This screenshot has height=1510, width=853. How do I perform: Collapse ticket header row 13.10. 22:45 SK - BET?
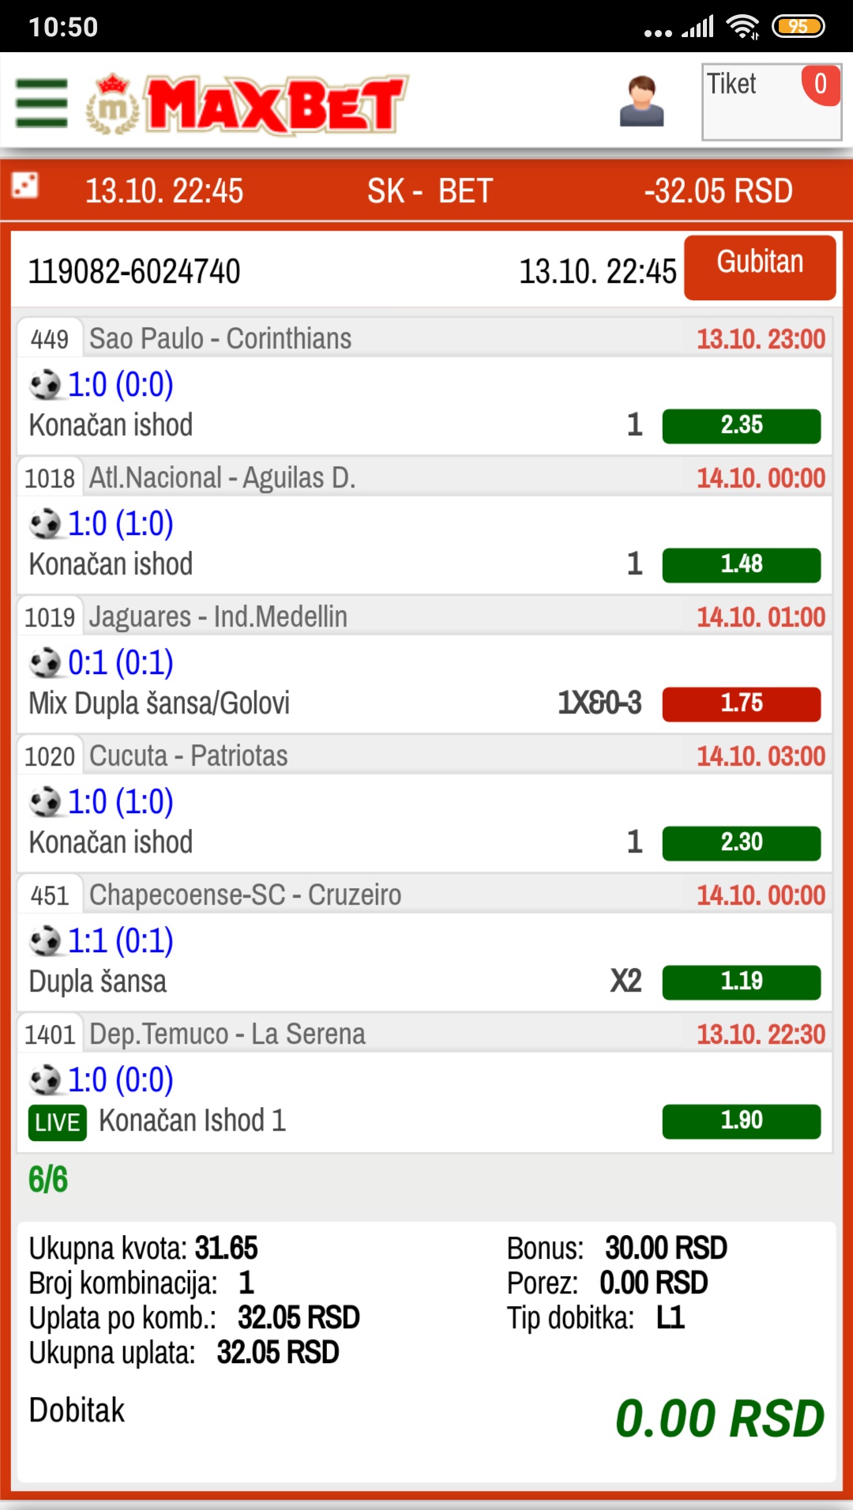click(426, 190)
